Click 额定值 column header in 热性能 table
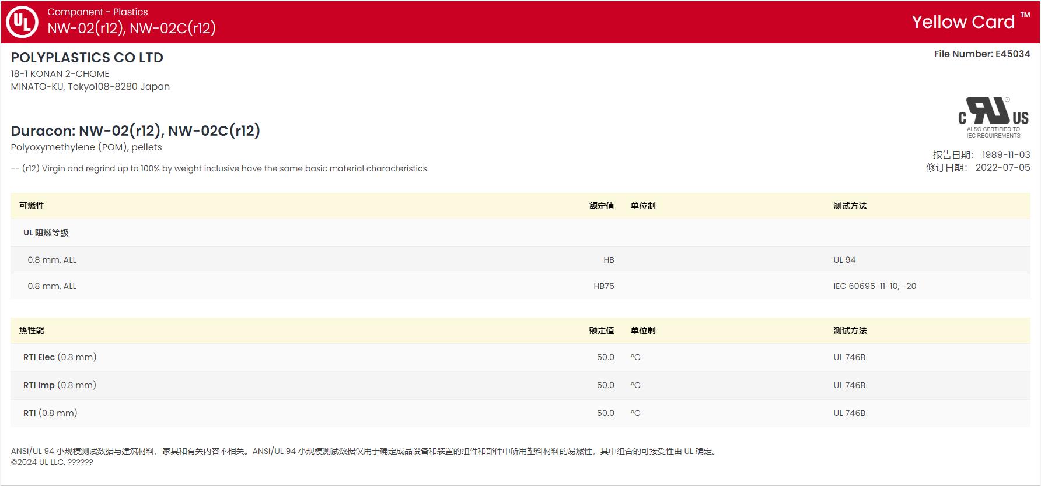The width and height of the screenshot is (1041, 486). [x=602, y=330]
